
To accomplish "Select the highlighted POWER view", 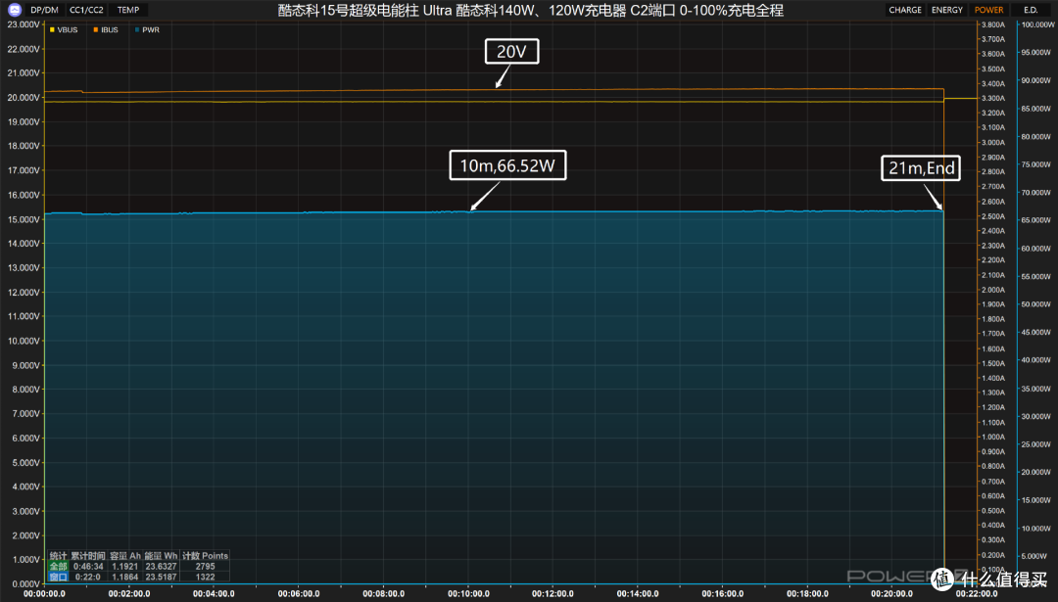I will pos(988,10).
